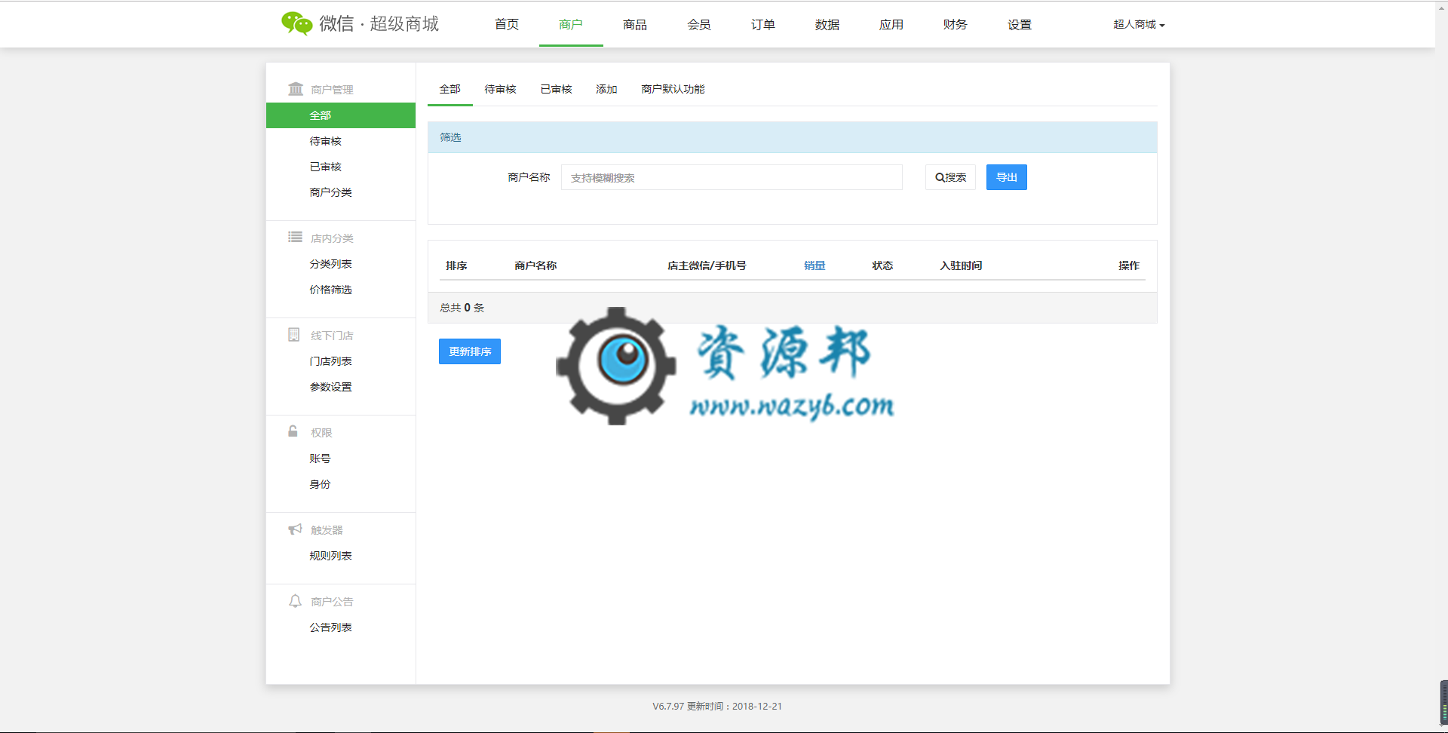1448x733 pixels.
Task: Click the 操作 column header
Action: pyautogui.click(x=1129, y=265)
